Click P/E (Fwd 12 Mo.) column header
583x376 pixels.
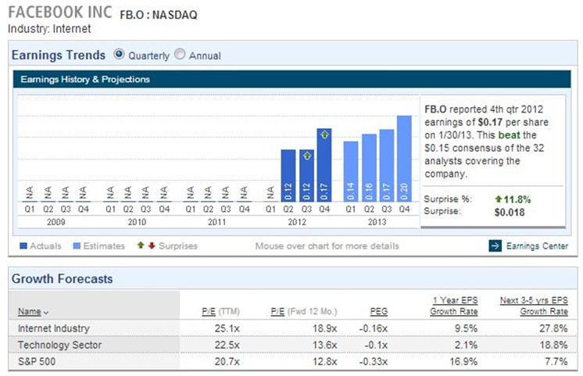pos(302,311)
